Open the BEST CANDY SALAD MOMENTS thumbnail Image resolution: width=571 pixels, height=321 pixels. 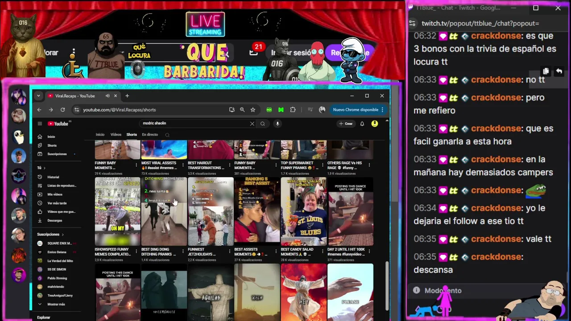tap(304, 211)
